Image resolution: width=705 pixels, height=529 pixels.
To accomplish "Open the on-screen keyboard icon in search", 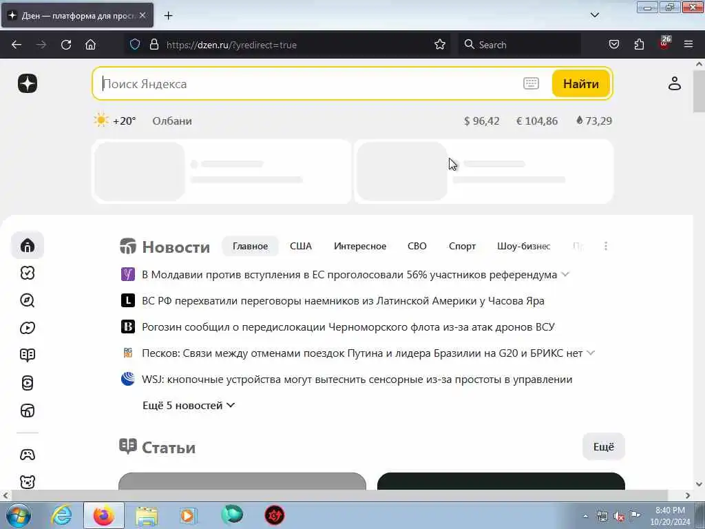I will [x=531, y=83].
